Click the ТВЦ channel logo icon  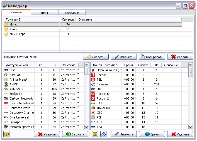pos(93,80)
